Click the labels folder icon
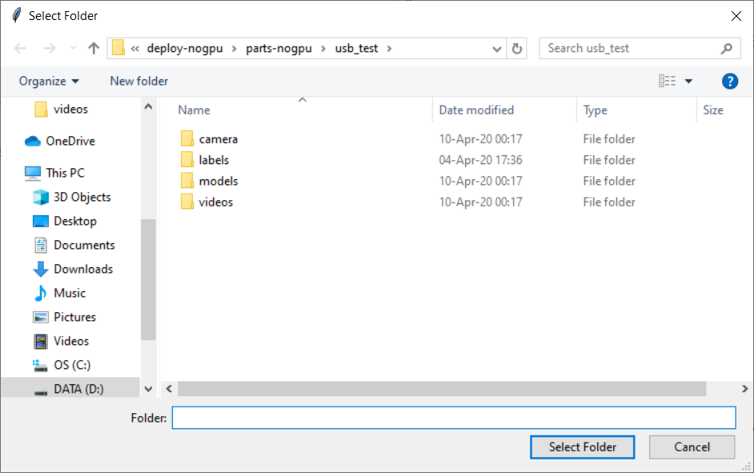Viewport: 754px width, 473px height. (x=187, y=159)
